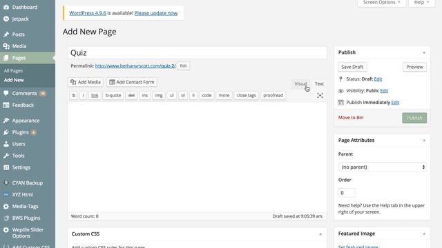Screen dimensions: 442x248
Task: Click the Save Draft button
Action: pos(352,67)
